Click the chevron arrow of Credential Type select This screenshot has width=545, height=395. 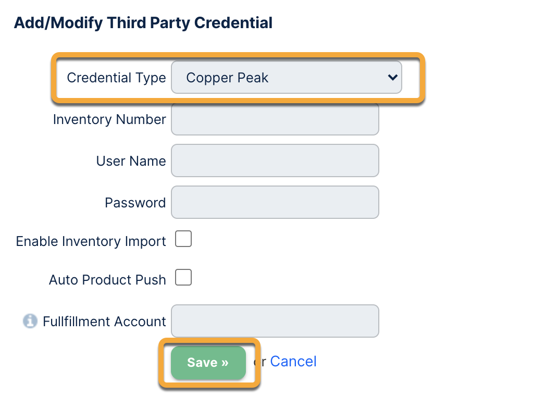pyautogui.click(x=392, y=78)
